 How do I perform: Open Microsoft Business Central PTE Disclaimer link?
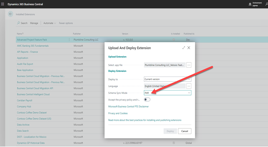[x=128, y=107]
